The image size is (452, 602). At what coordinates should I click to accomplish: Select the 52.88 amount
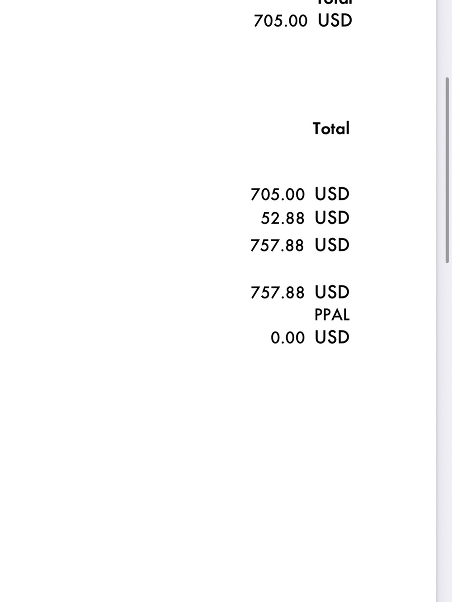(x=282, y=219)
